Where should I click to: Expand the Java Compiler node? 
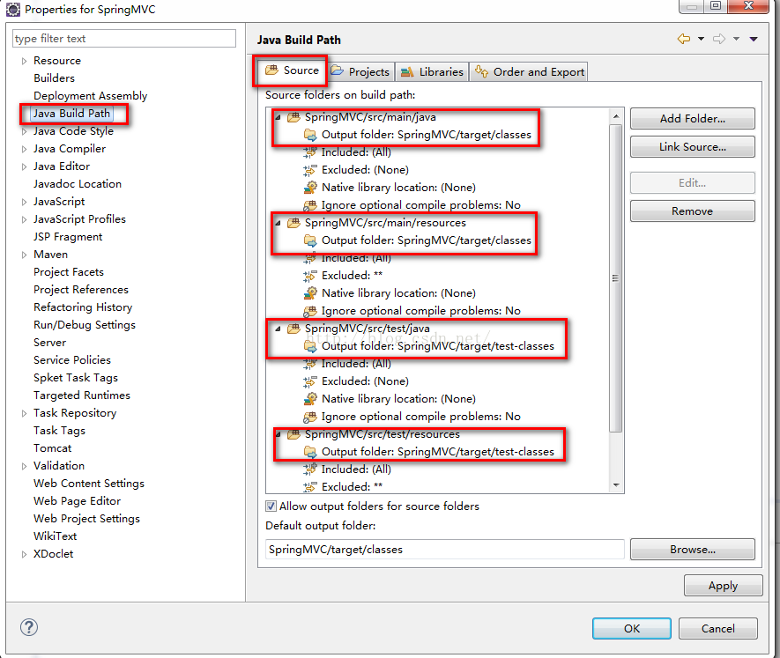(x=24, y=149)
